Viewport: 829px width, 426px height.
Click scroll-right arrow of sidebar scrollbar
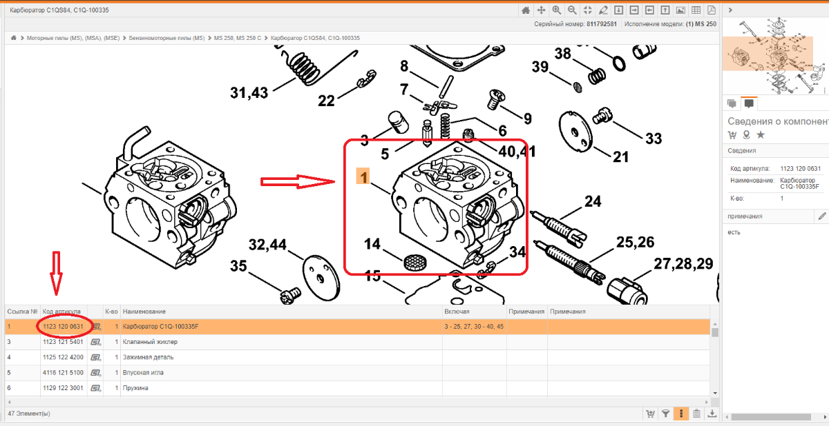click(825, 417)
